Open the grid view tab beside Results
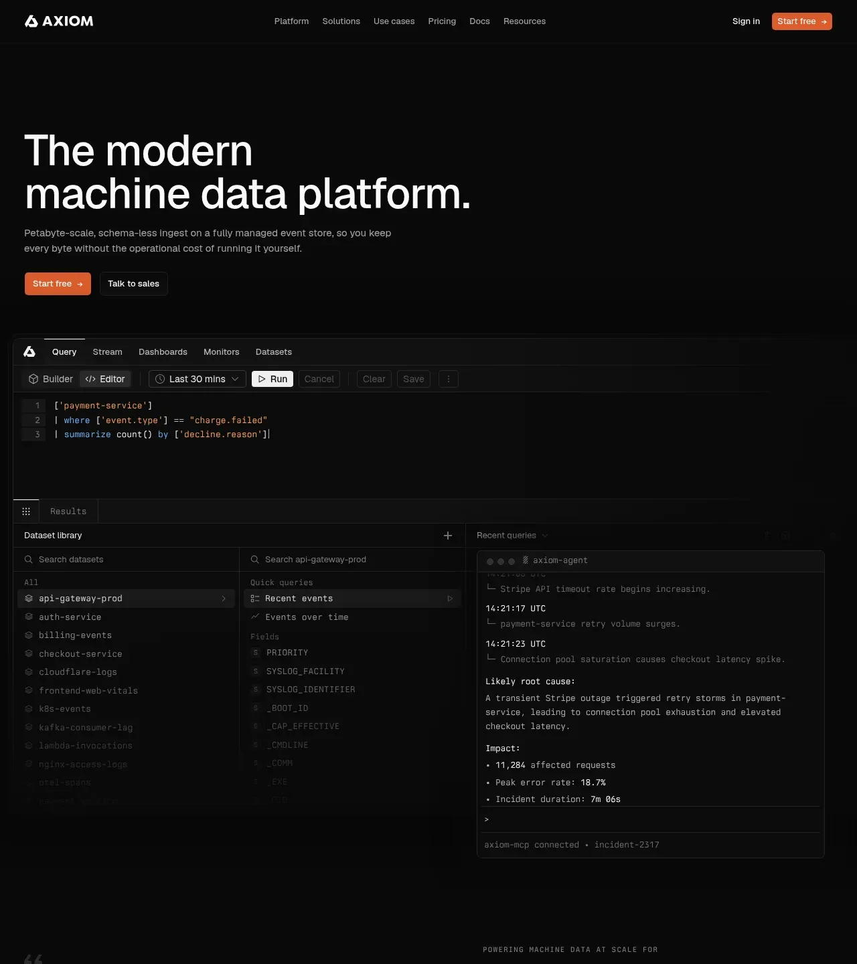Viewport: 857px width, 964px height. [26, 511]
